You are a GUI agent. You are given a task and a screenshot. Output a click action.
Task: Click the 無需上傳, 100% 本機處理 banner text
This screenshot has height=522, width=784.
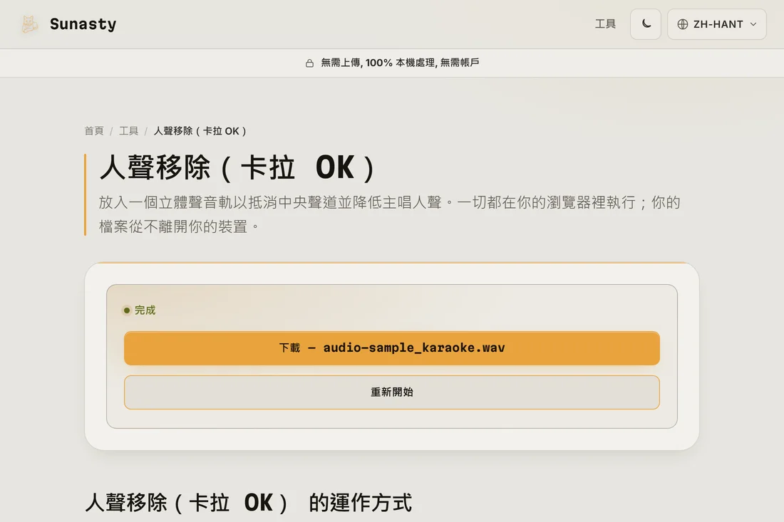(400, 63)
